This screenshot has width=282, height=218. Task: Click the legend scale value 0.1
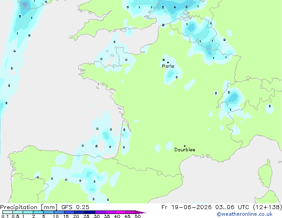point(5,216)
